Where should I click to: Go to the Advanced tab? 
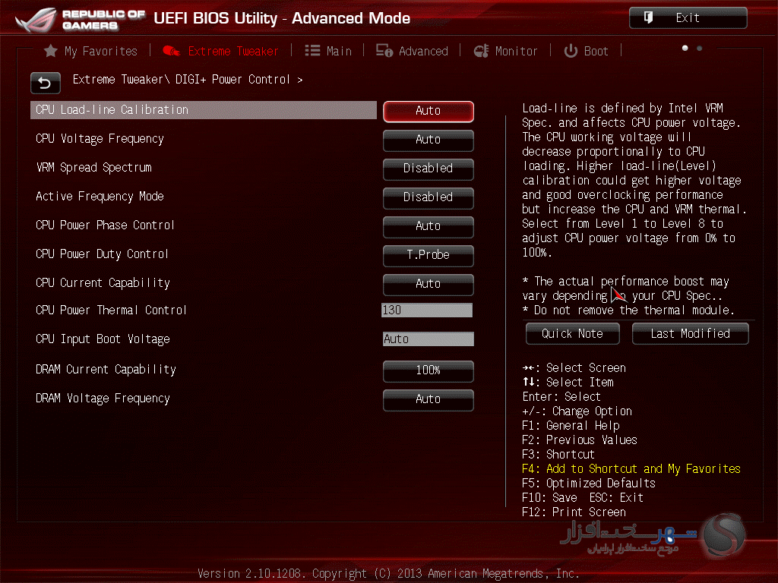click(412, 51)
